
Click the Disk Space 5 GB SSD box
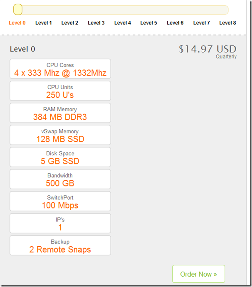point(60,157)
